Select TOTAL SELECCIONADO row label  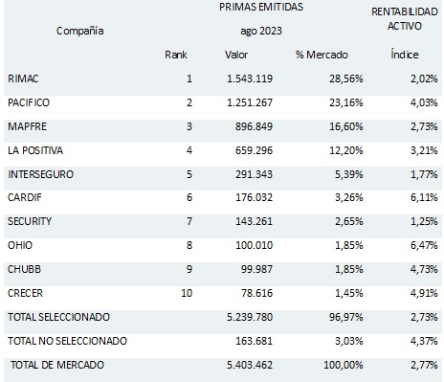point(58,317)
